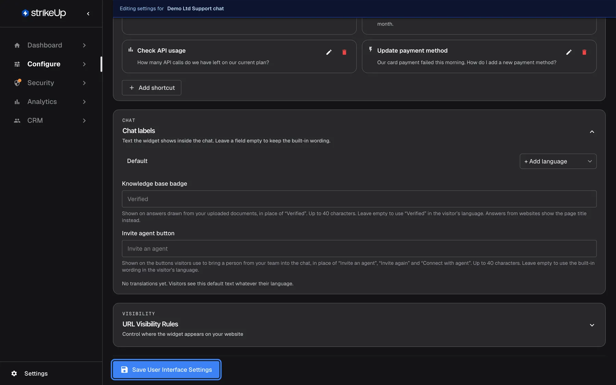Click the Security shield icon
This screenshot has height=385, width=616.
(x=17, y=83)
